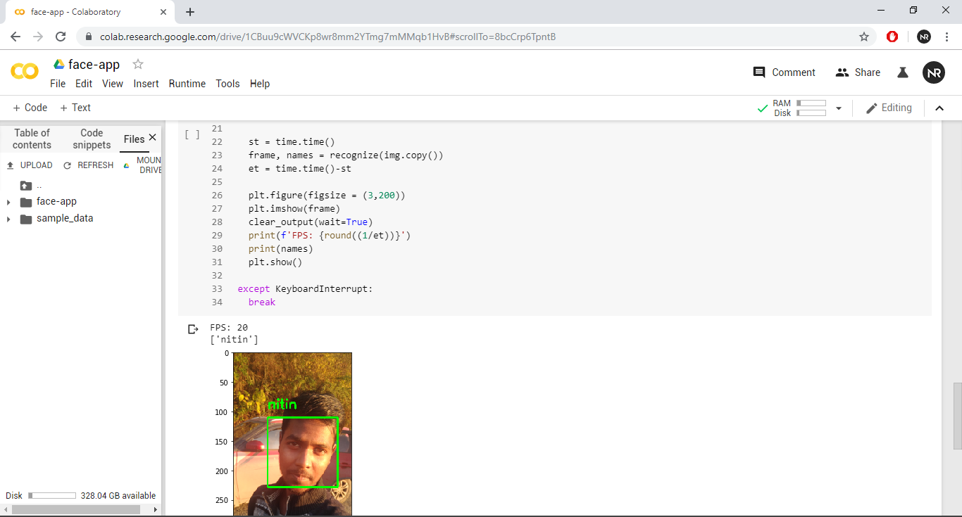Click REFRESH in the Files panel
The image size is (962, 517).
point(89,165)
